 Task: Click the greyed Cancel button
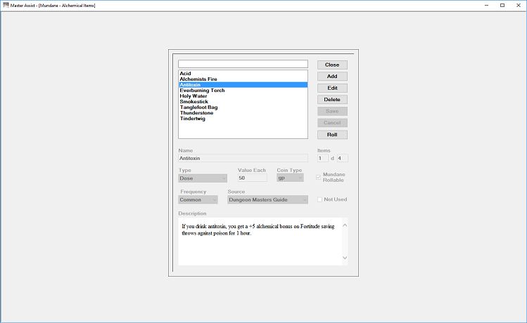[332, 123]
